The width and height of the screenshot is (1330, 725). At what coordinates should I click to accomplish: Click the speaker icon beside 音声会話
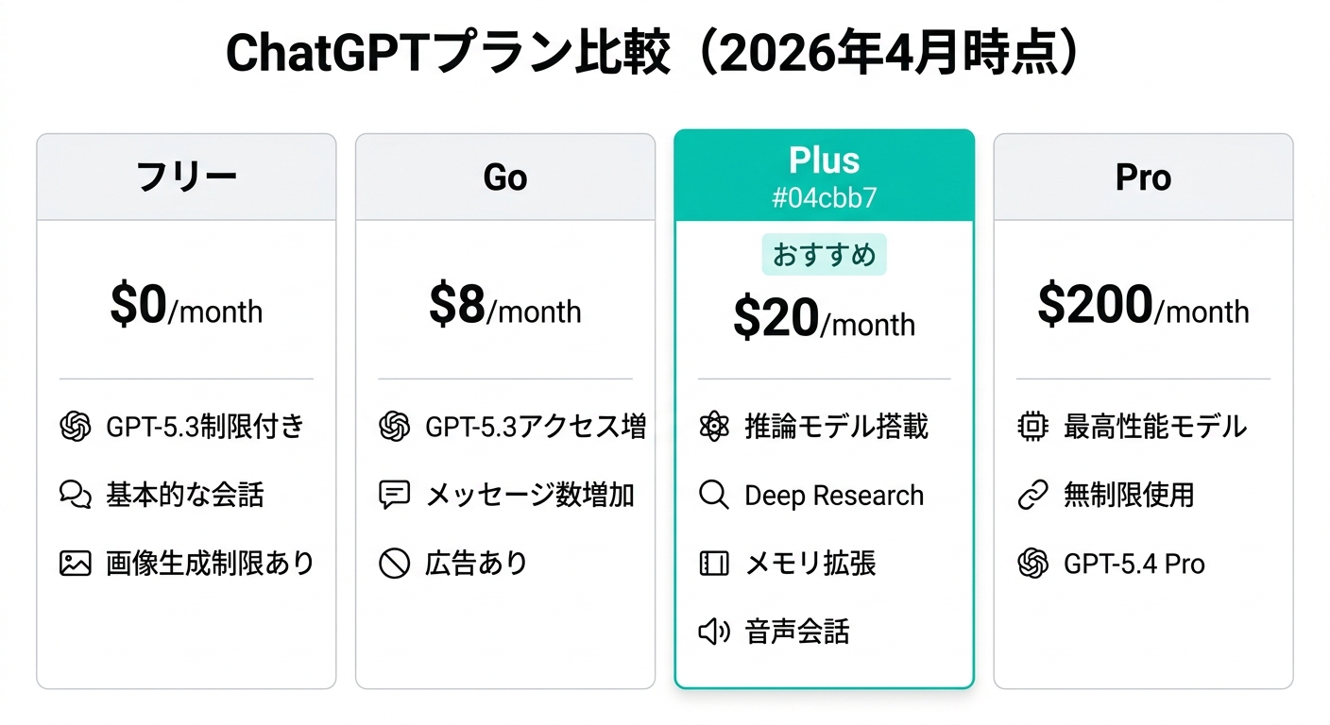713,632
